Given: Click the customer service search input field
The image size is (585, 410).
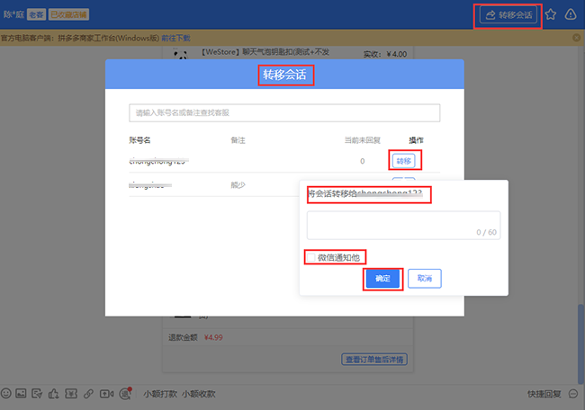Looking at the screenshot, I should click(284, 113).
